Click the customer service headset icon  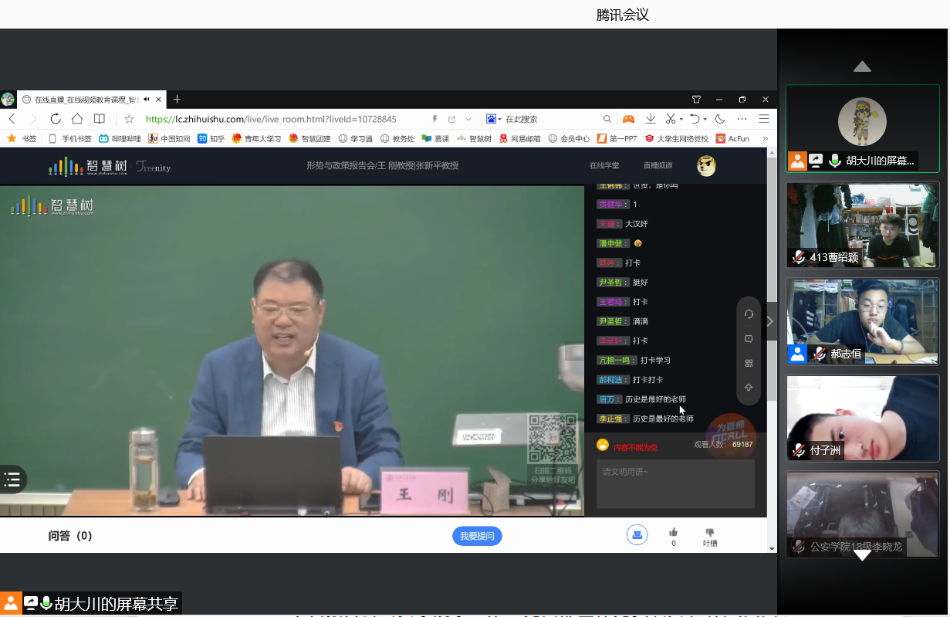tap(637, 534)
